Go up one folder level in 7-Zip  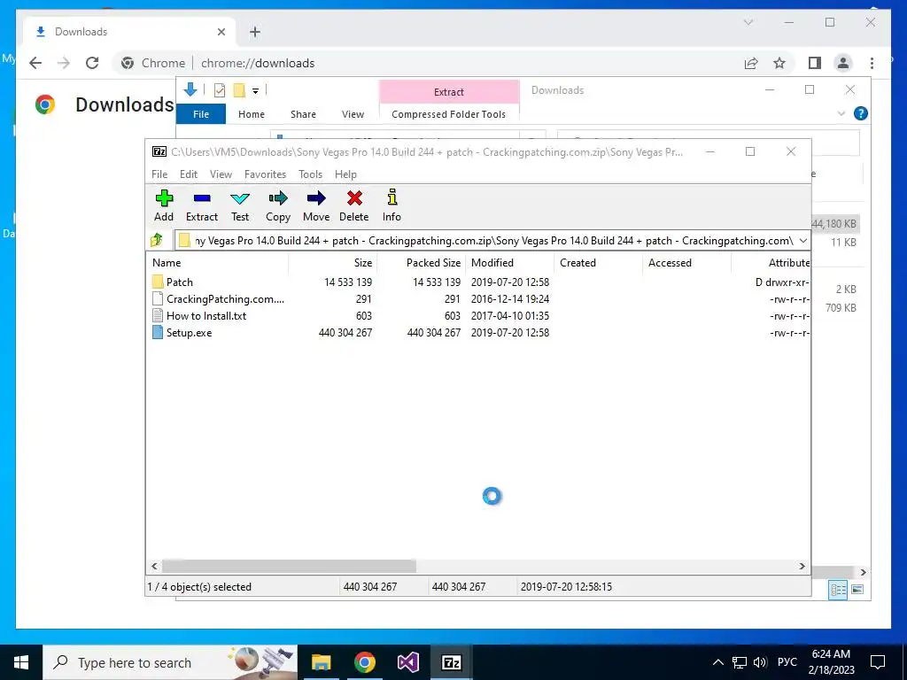click(x=157, y=240)
